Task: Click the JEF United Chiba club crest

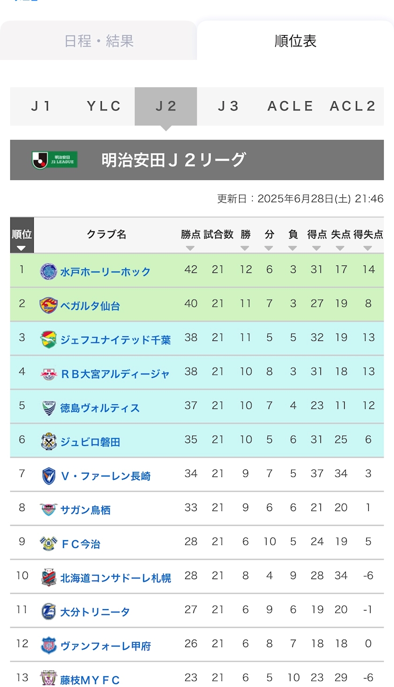Action: click(x=49, y=340)
